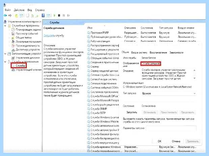Screen dimensions: 209x156
Task: Click the Управление дисками disk icon
Action: click(x=13, y=58)
